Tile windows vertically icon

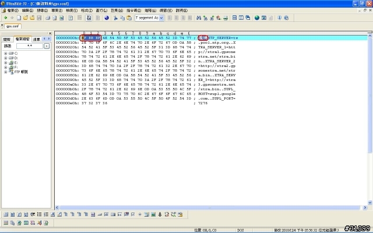(x=241, y=18)
